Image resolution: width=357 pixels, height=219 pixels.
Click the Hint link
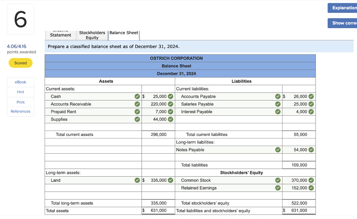coord(20,92)
